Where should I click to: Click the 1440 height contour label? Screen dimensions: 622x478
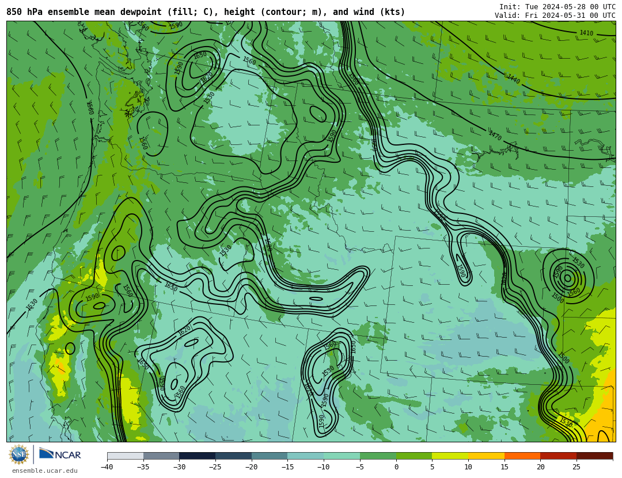[x=513, y=79]
